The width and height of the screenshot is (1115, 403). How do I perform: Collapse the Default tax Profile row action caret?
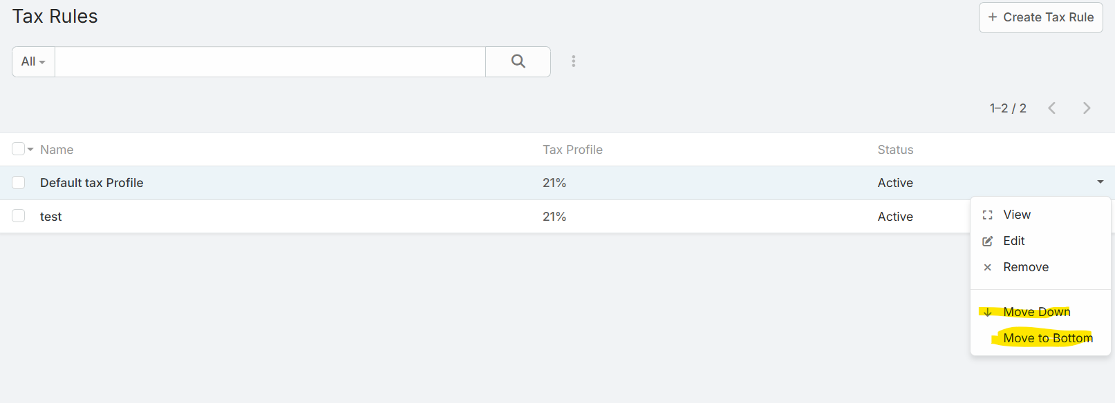tap(1100, 182)
